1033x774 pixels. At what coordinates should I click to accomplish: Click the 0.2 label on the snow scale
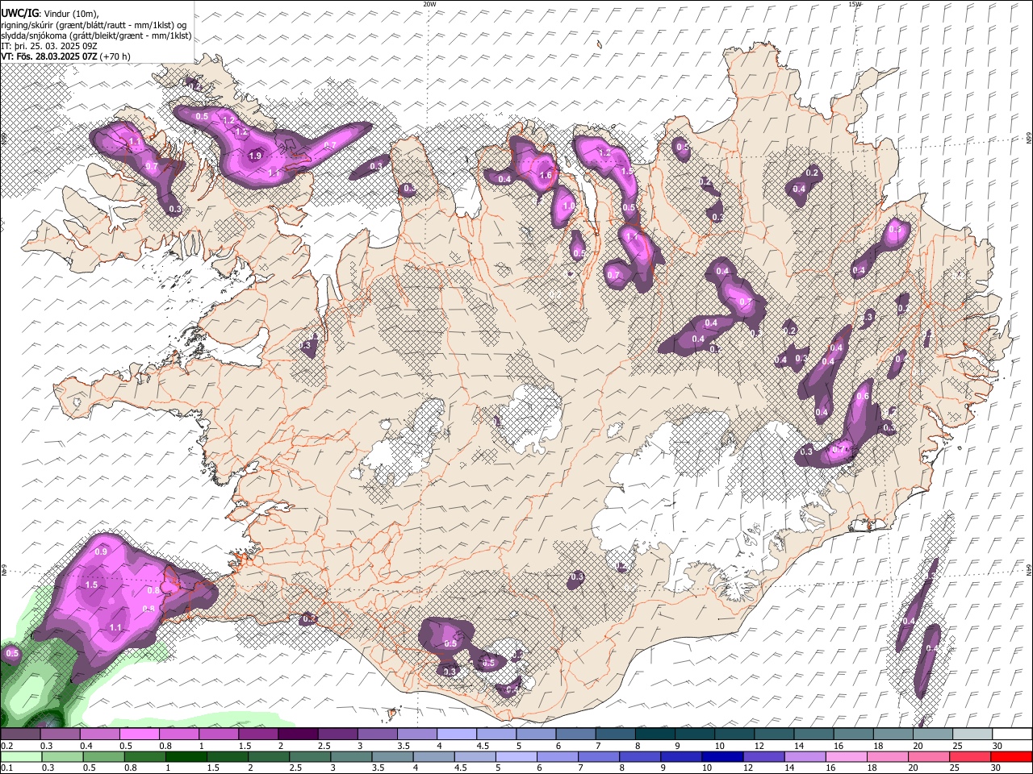[7, 747]
